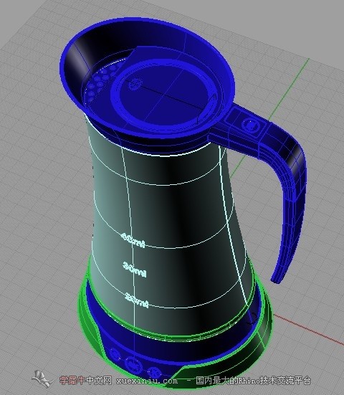
Task: Pick the wide blue funnel rim
Action: pyautogui.click(x=148, y=78)
